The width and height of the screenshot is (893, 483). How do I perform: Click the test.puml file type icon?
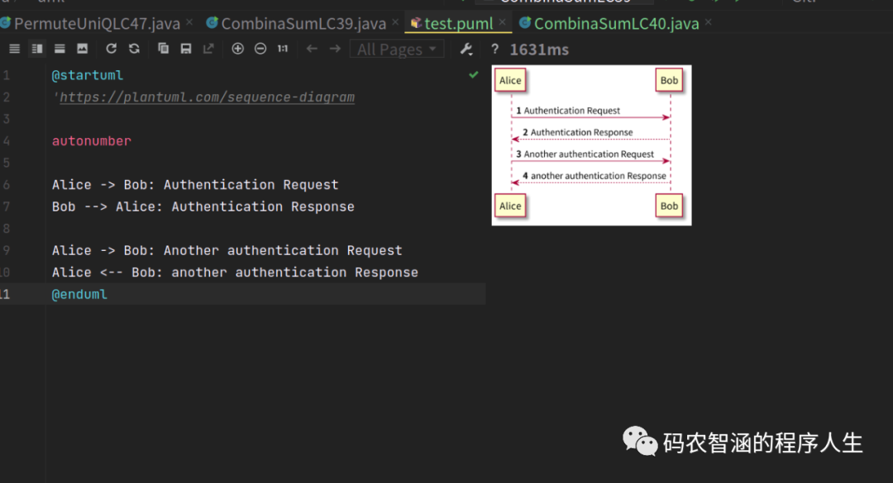pyautogui.click(x=416, y=23)
